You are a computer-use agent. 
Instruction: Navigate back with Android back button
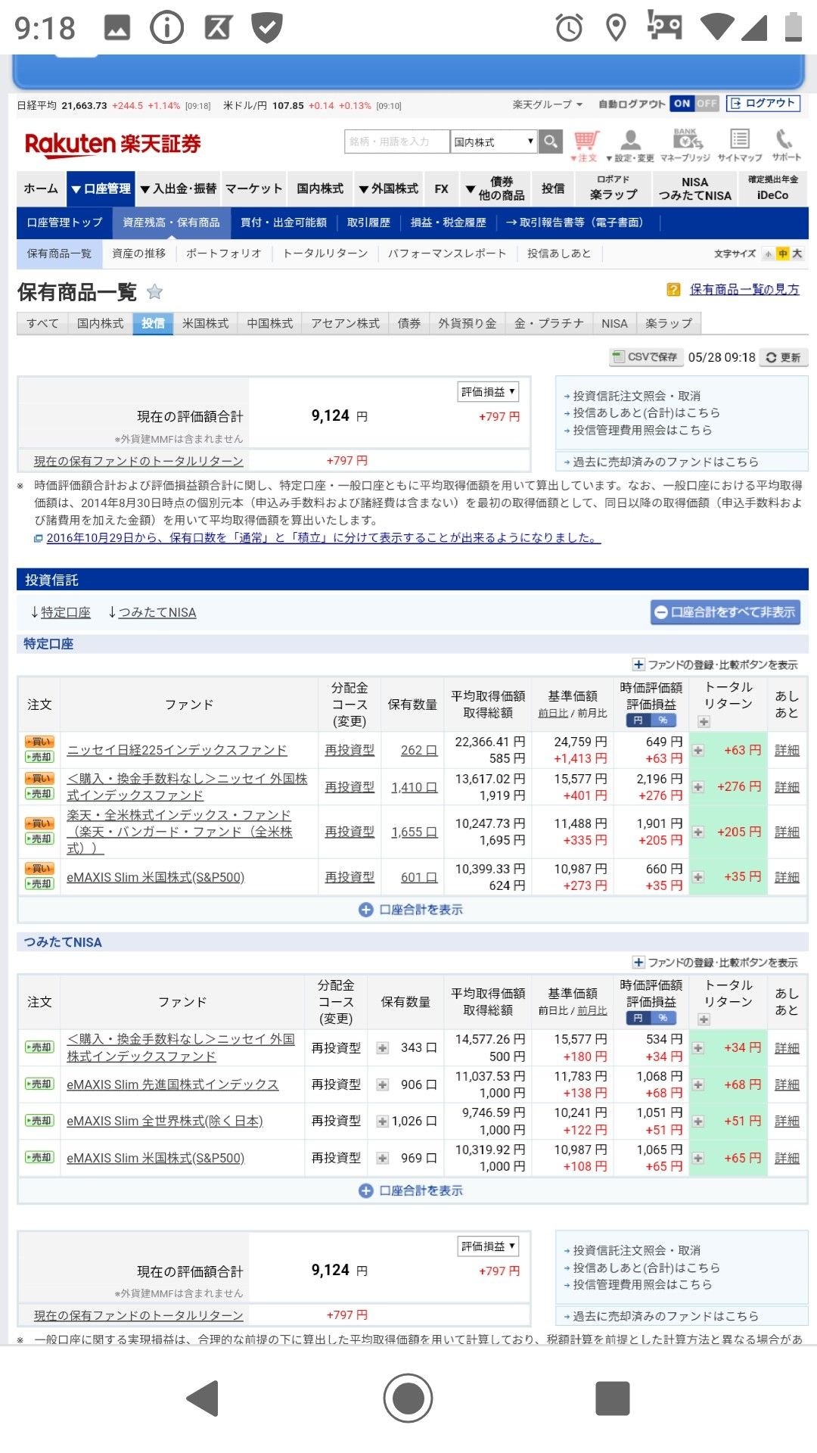point(203,1398)
